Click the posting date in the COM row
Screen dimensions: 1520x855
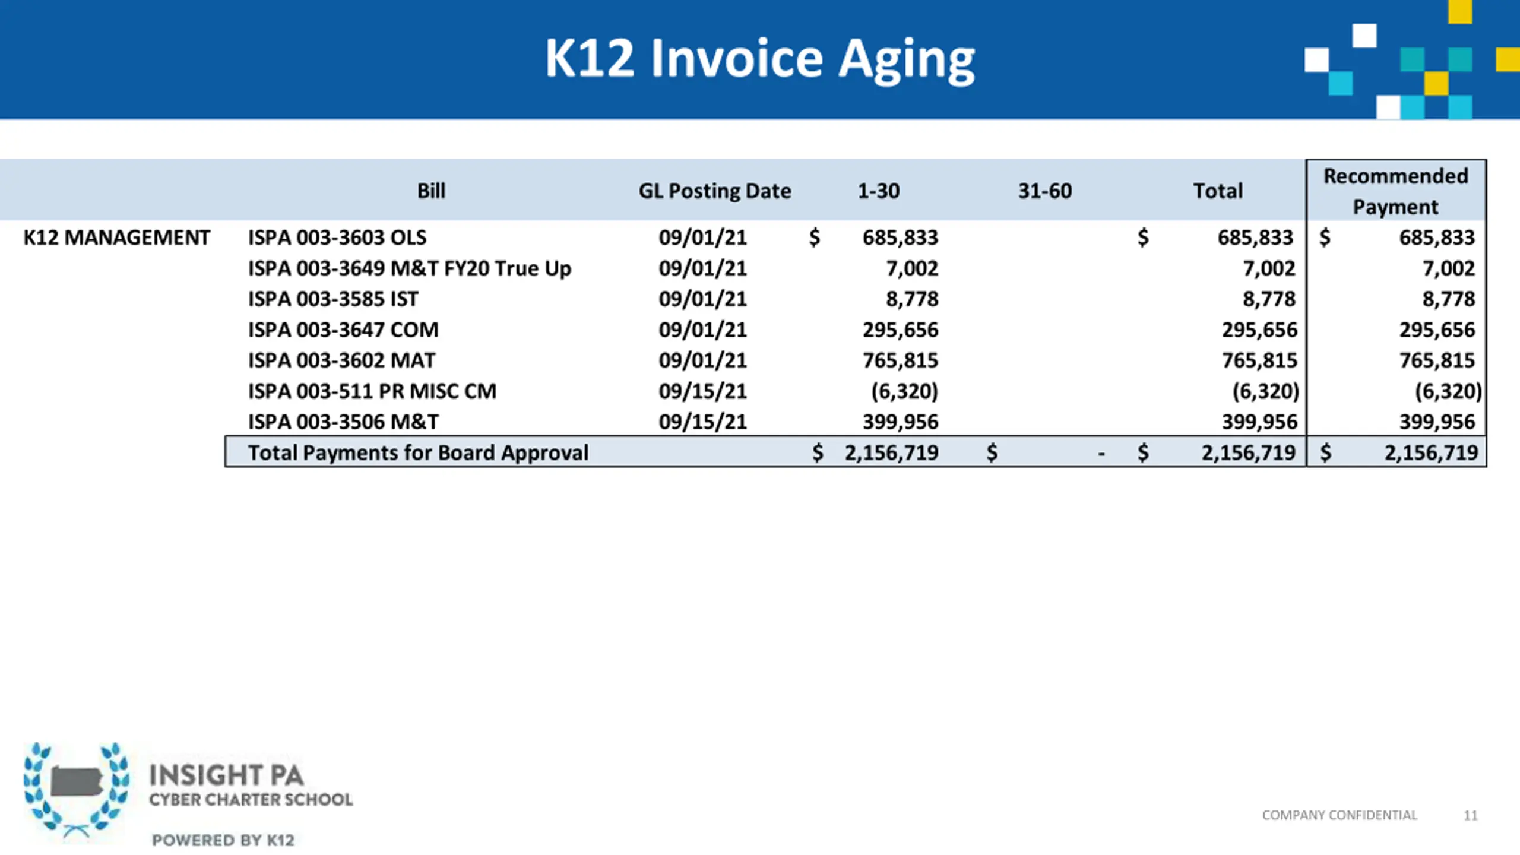pos(703,330)
